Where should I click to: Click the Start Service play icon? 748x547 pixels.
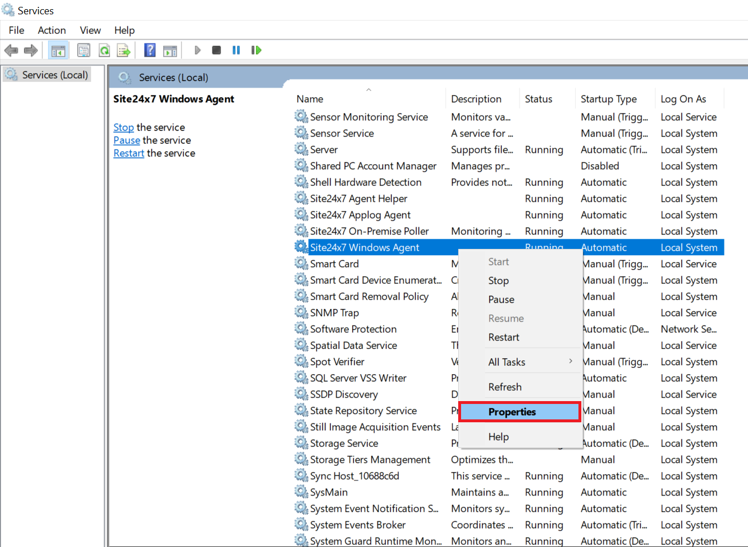(x=198, y=50)
